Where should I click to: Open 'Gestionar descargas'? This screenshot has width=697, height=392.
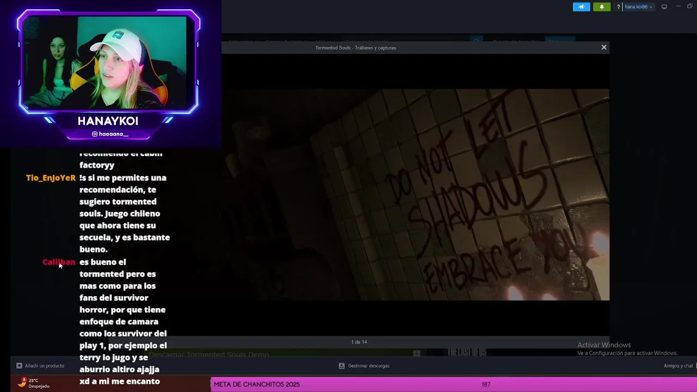click(x=364, y=366)
